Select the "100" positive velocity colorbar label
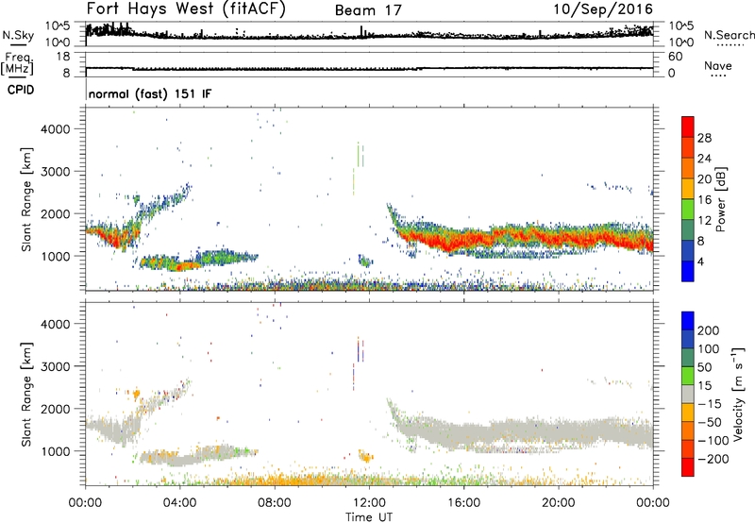The image size is (755, 523). (709, 348)
